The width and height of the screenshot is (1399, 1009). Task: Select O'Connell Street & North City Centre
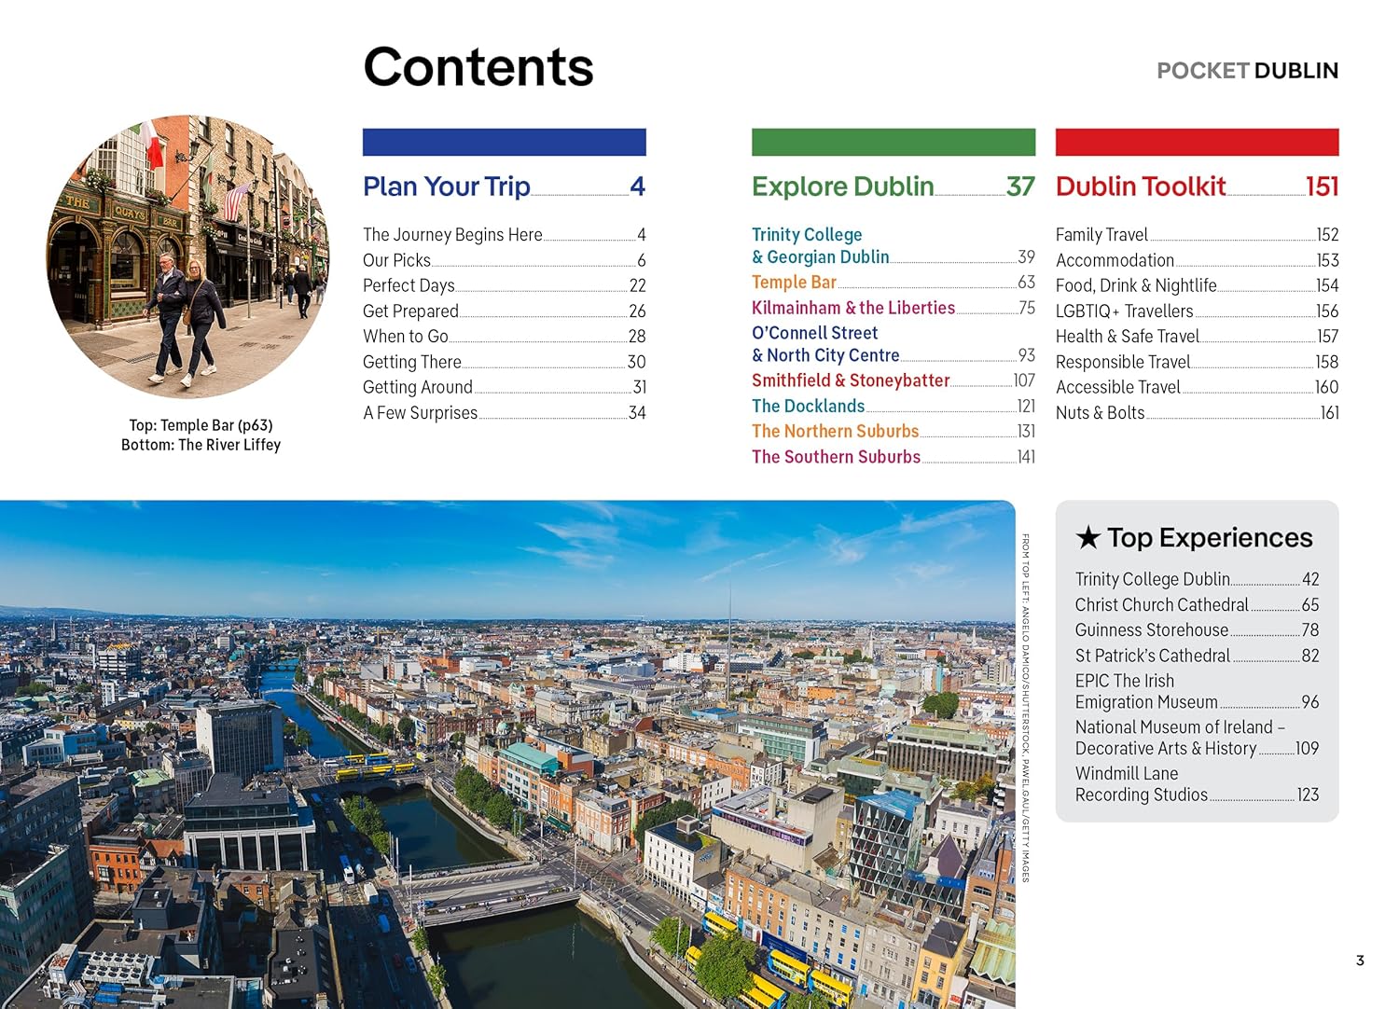point(893,344)
